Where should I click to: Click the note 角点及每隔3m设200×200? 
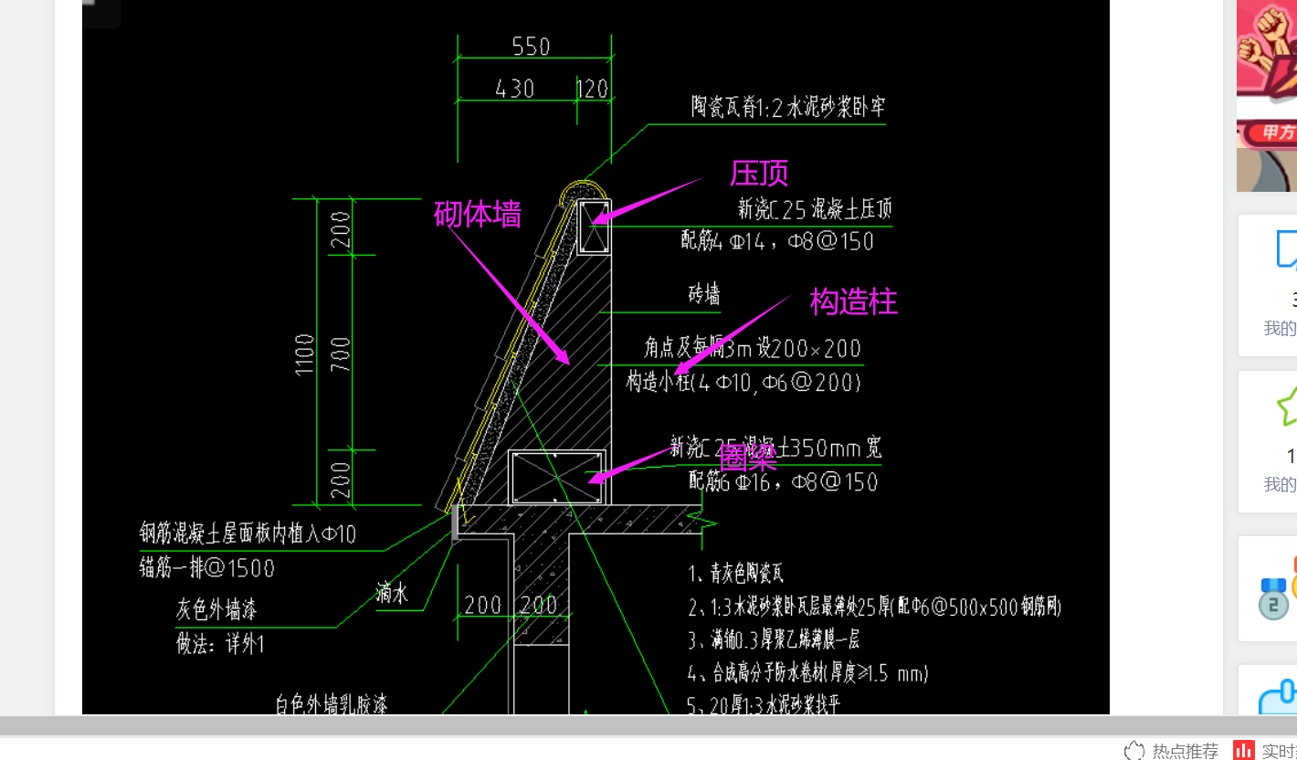[753, 348]
